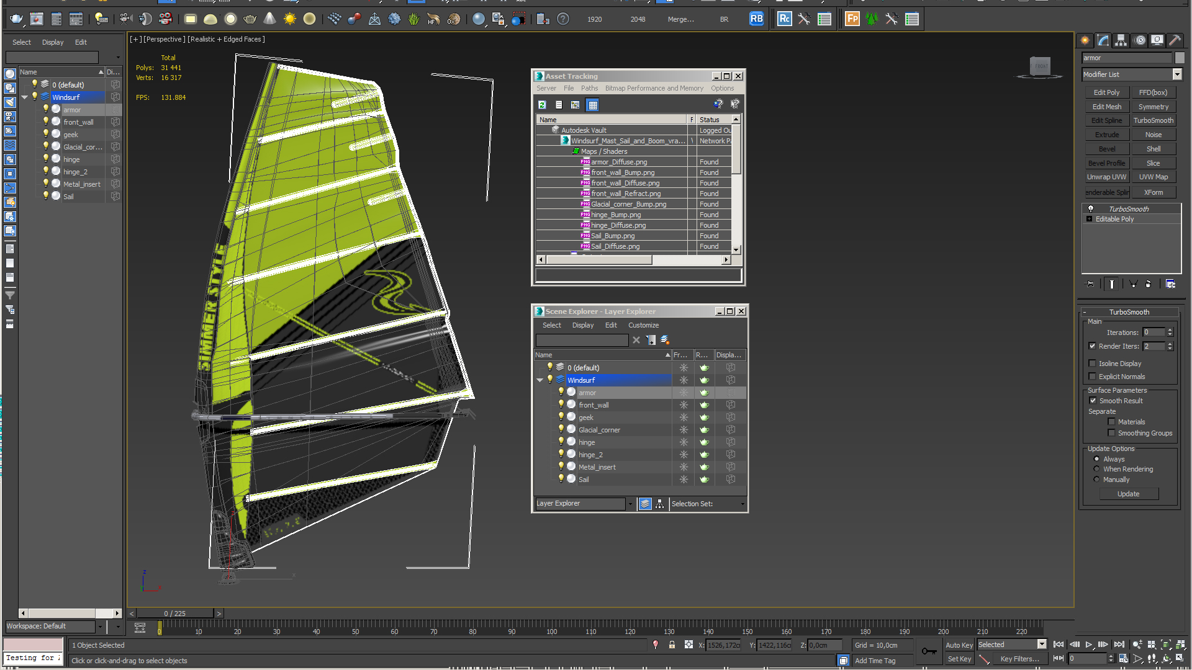Refresh the Asset Tracking list
The image size is (1192, 670).
pyautogui.click(x=542, y=105)
